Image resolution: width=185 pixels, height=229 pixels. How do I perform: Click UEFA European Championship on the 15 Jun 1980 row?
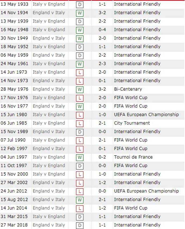pyautogui.click(x=146, y=115)
